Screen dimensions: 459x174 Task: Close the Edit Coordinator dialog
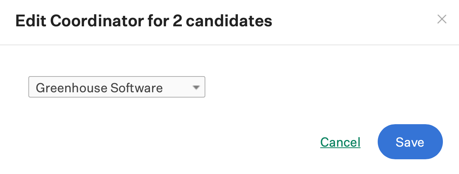[x=442, y=19]
